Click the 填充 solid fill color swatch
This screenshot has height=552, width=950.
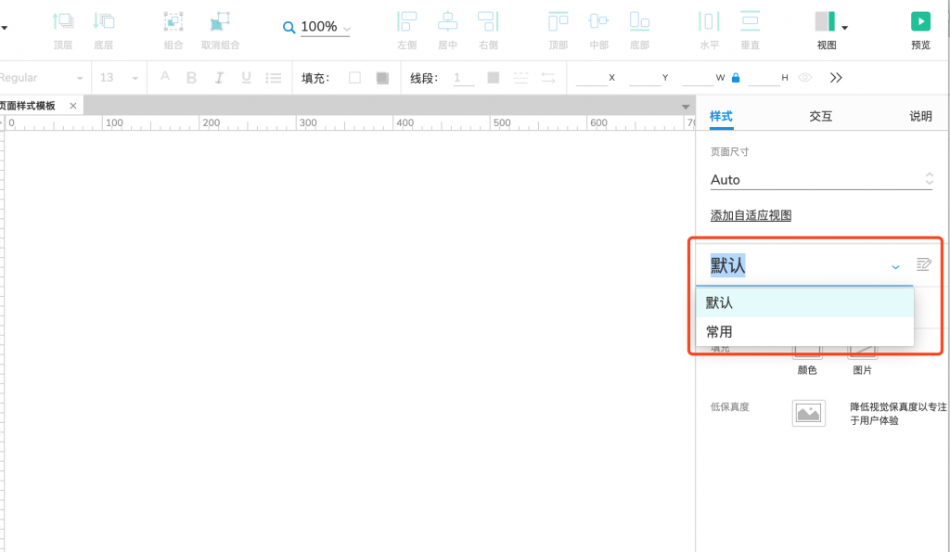click(x=381, y=78)
